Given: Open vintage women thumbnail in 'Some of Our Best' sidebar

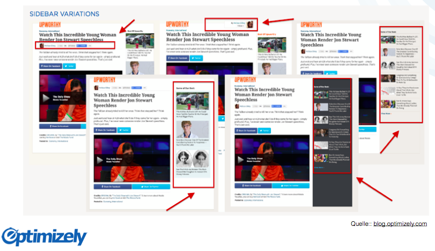Looking at the screenshot, I should pyautogui.click(x=192, y=159).
